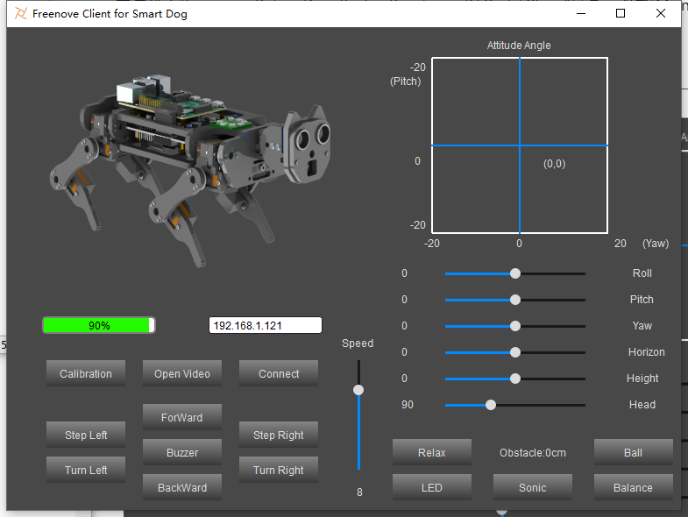The image size is (688, 517).
Task: Click the Height slider handle
Action: (515, 379)
